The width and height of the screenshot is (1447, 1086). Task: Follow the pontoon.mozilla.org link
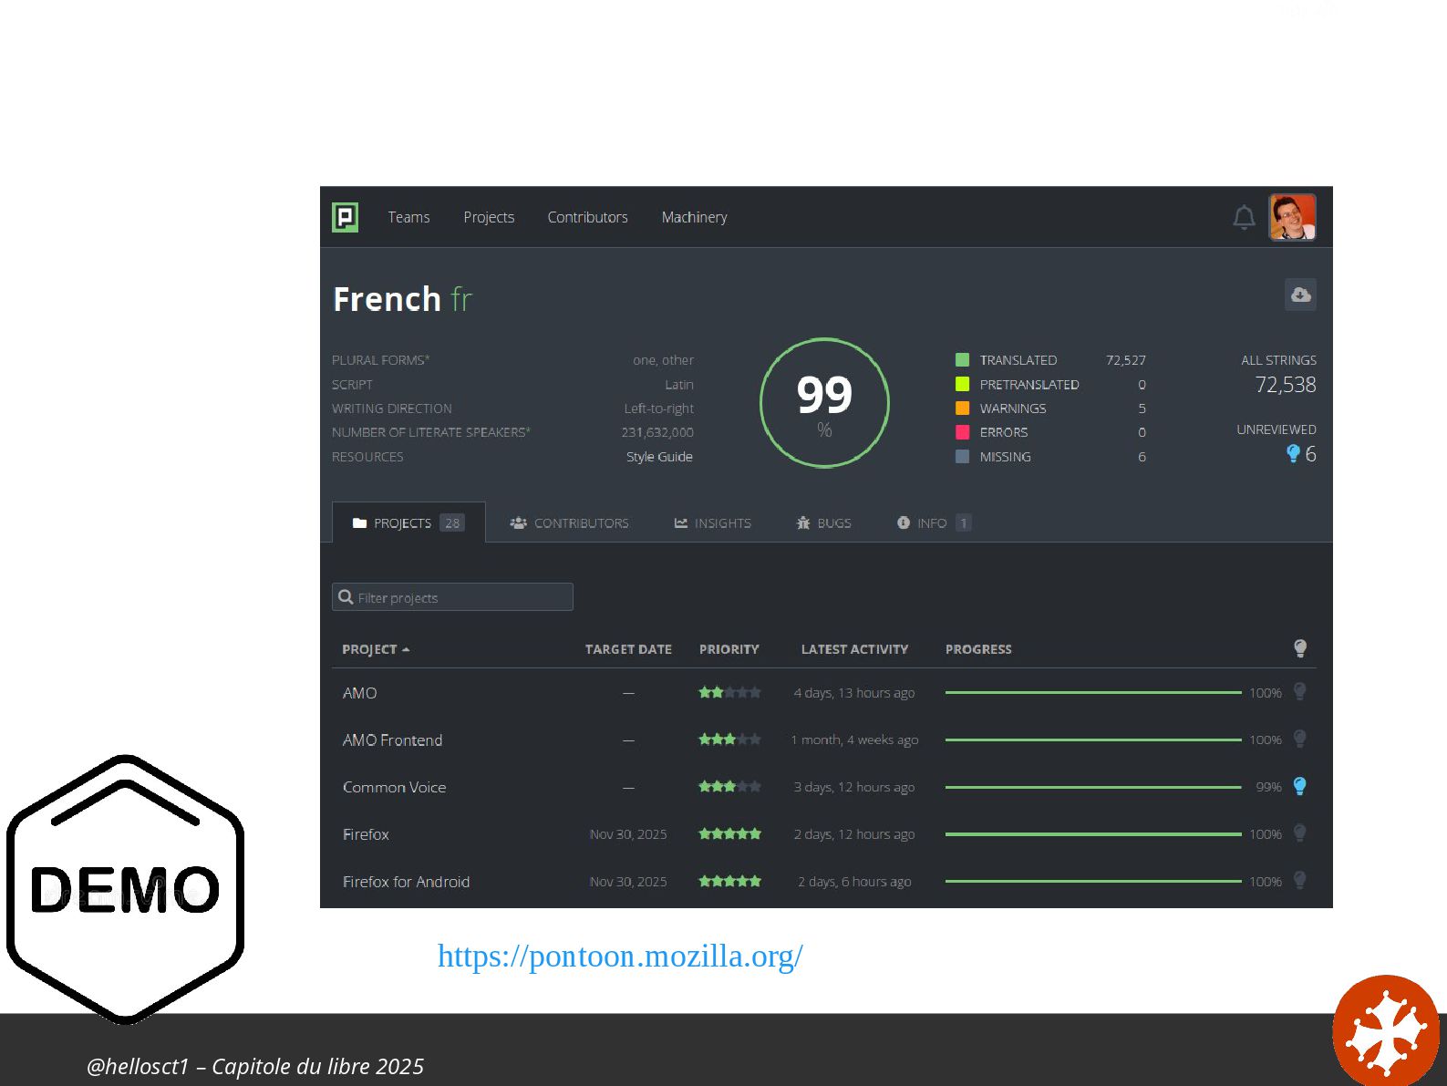pos(620,956)
